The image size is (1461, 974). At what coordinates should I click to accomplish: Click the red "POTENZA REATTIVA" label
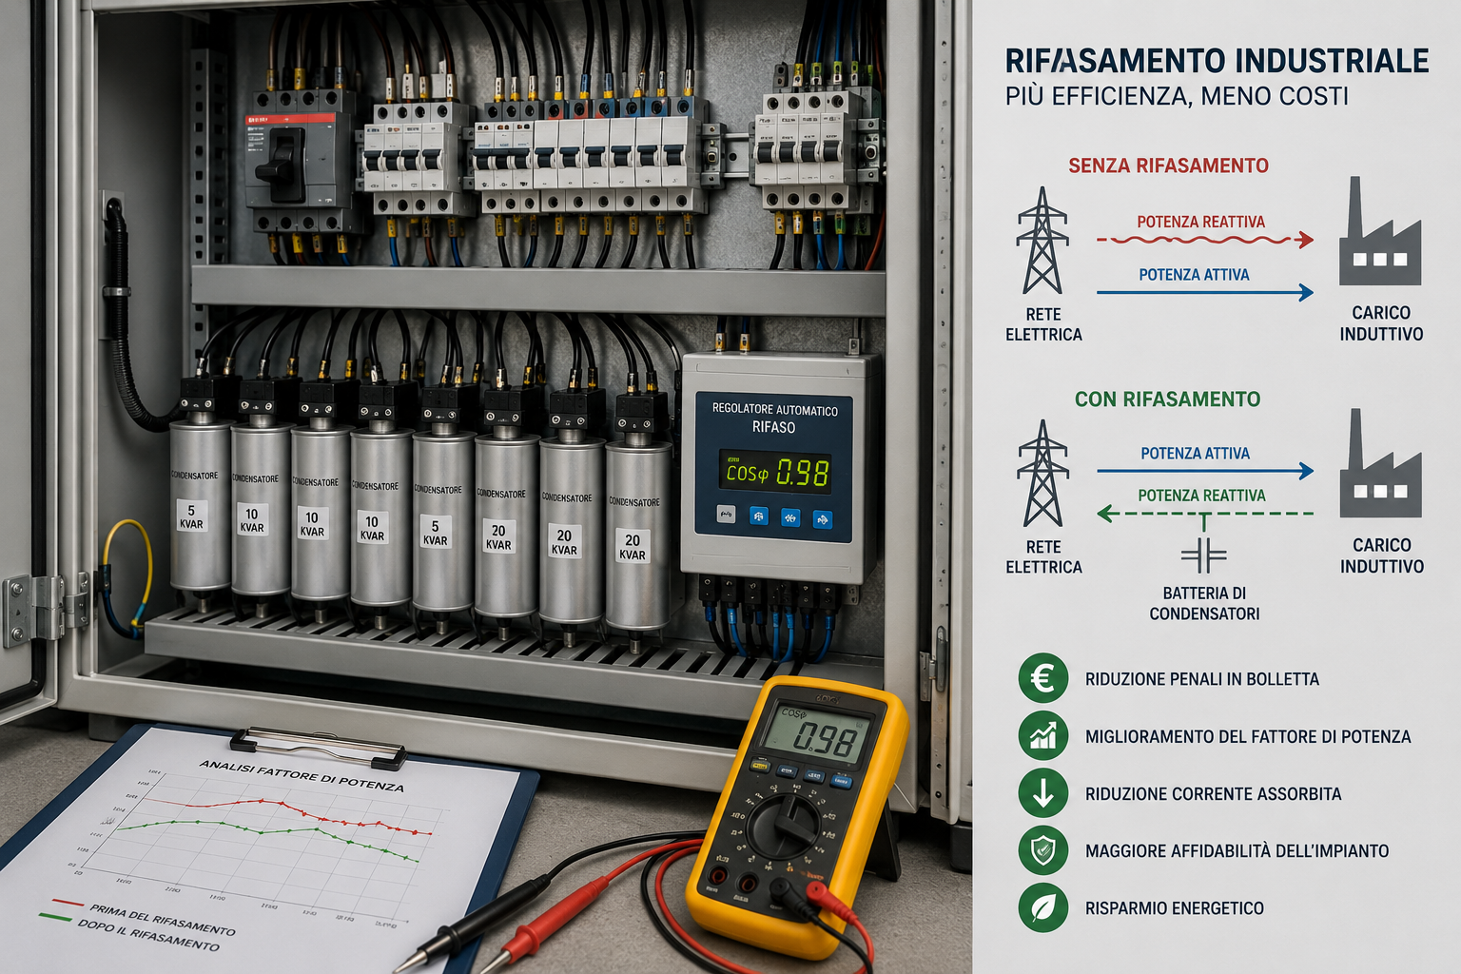pos(1201,222)
